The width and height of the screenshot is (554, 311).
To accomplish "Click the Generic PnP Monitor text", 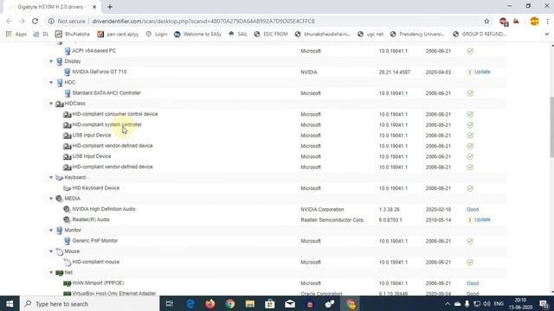I will coord(95,241).
